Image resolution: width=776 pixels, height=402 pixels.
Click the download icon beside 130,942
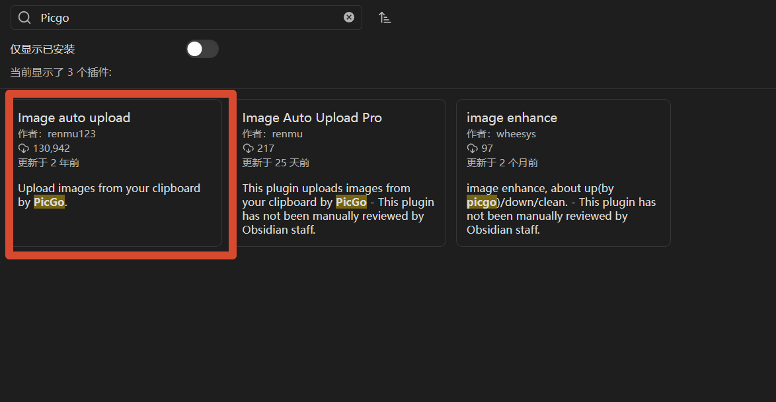(24, 149)
